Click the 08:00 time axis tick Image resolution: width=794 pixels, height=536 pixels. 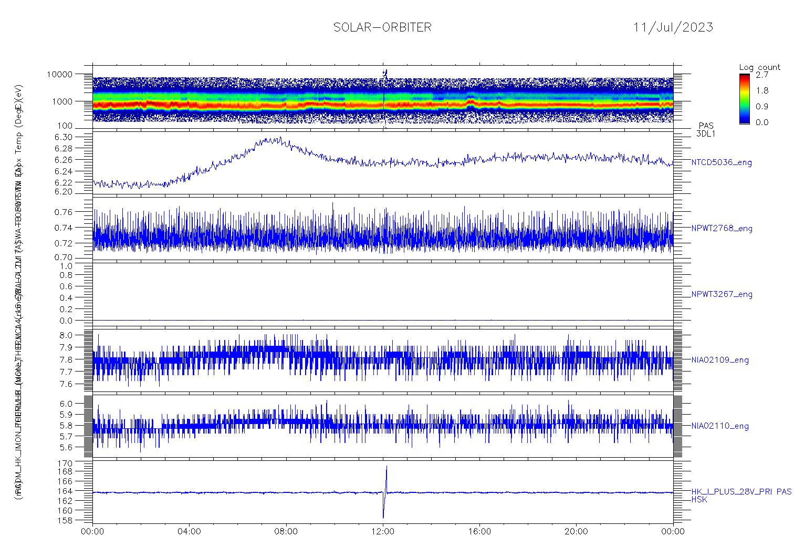[286, 531]
